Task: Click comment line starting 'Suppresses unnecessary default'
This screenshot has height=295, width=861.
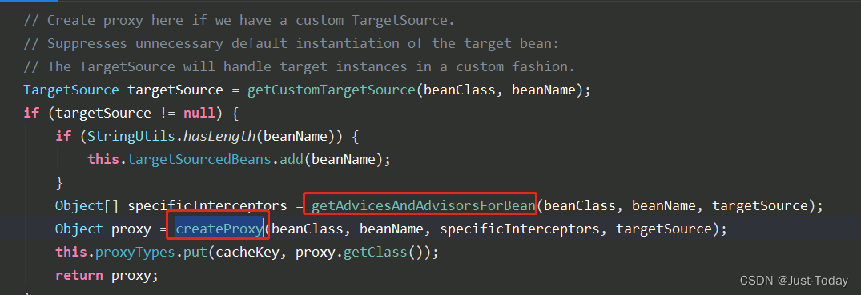Action: coord(291,43)
